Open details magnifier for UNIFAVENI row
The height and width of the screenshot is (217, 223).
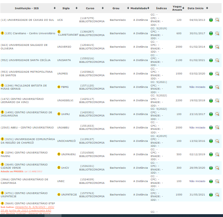[217, 155]
